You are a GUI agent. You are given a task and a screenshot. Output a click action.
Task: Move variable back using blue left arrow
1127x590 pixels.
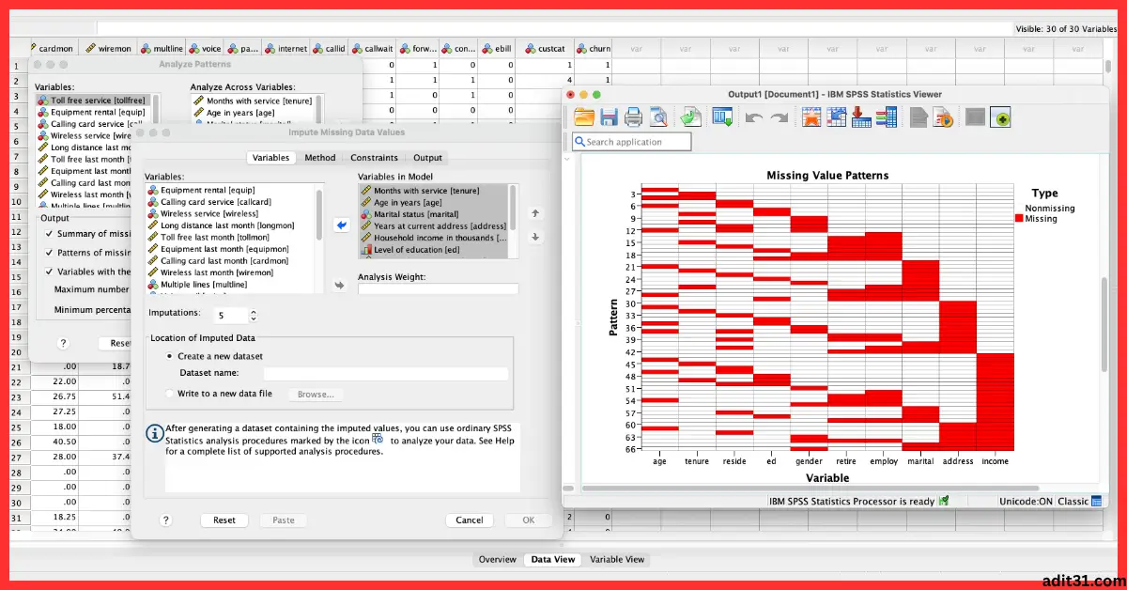tap(342, 225)
